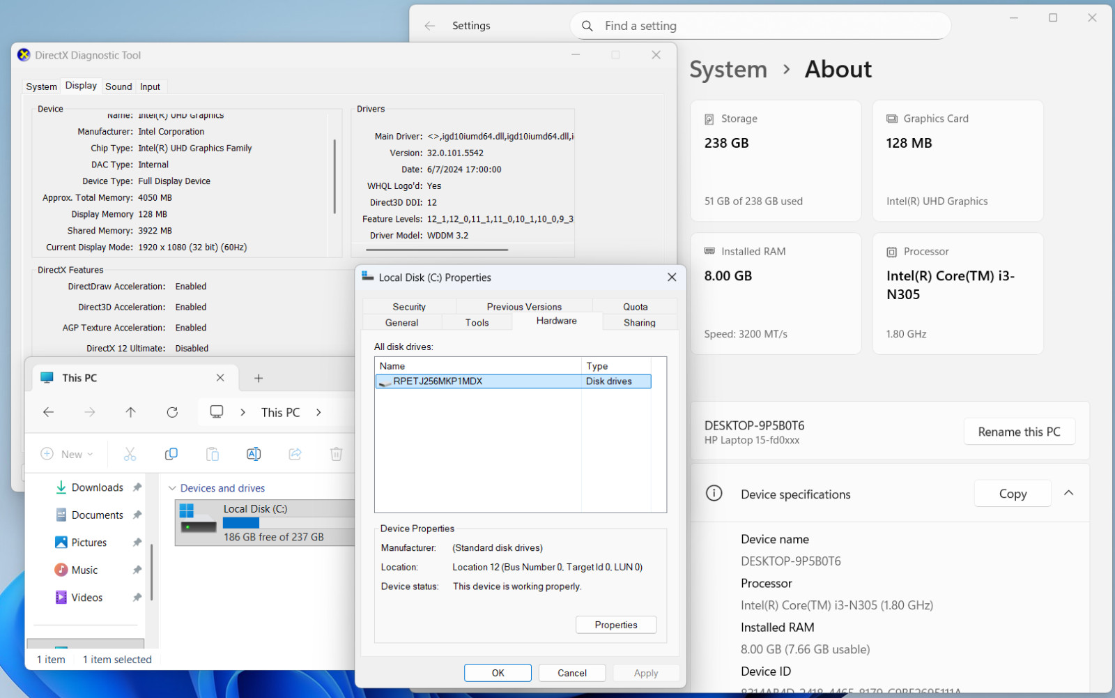Click the back arrow in Settings window
This screenshot has width=1115, height=698.
pyautogui.click(x=429, y=26)
